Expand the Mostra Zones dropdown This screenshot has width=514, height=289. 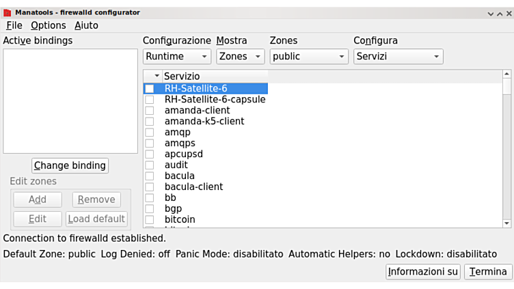tap(240, 57)
